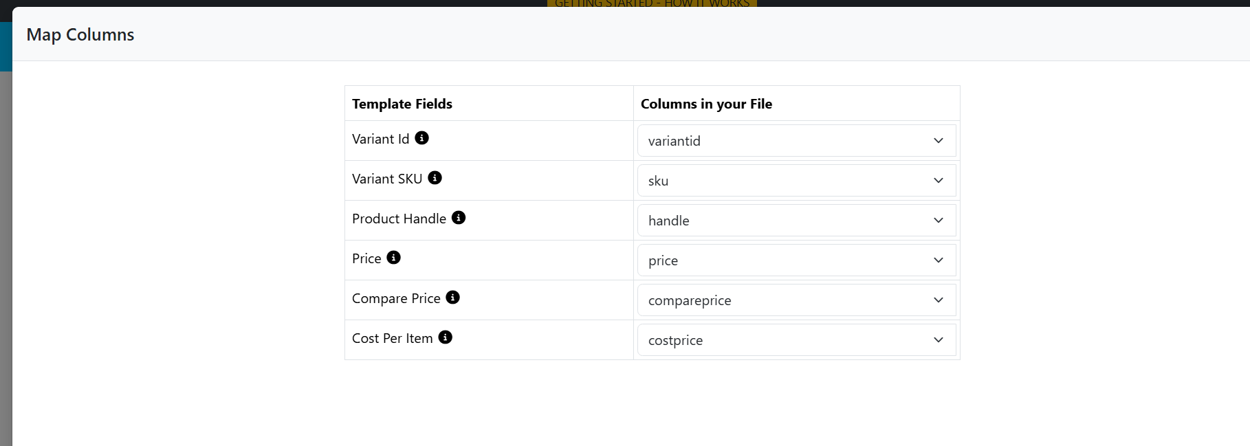Expand the sku column dropdown
The image size is (1250, 446).
(796, 181)
